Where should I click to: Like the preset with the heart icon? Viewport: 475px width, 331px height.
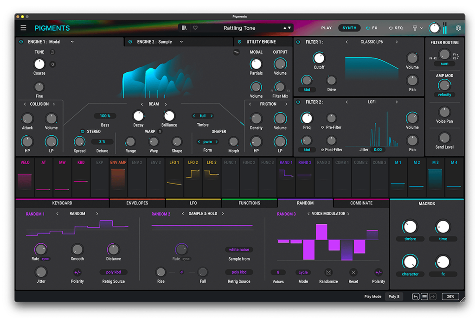[x=195, y=28]
